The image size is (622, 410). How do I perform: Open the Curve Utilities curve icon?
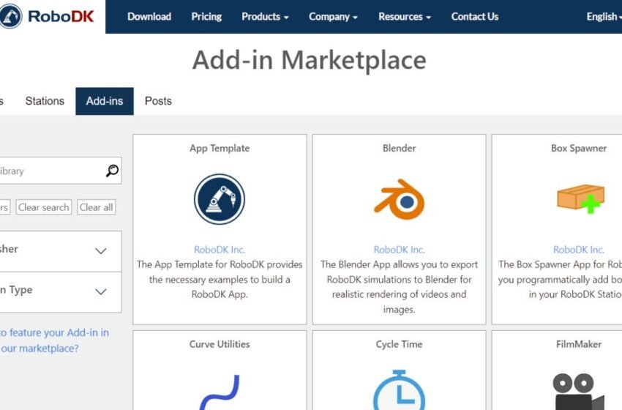pyautogui.click(x=220, y=392)
